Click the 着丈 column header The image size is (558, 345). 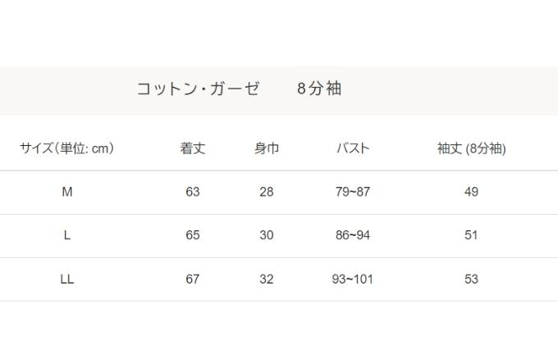(x=193, y=148)
